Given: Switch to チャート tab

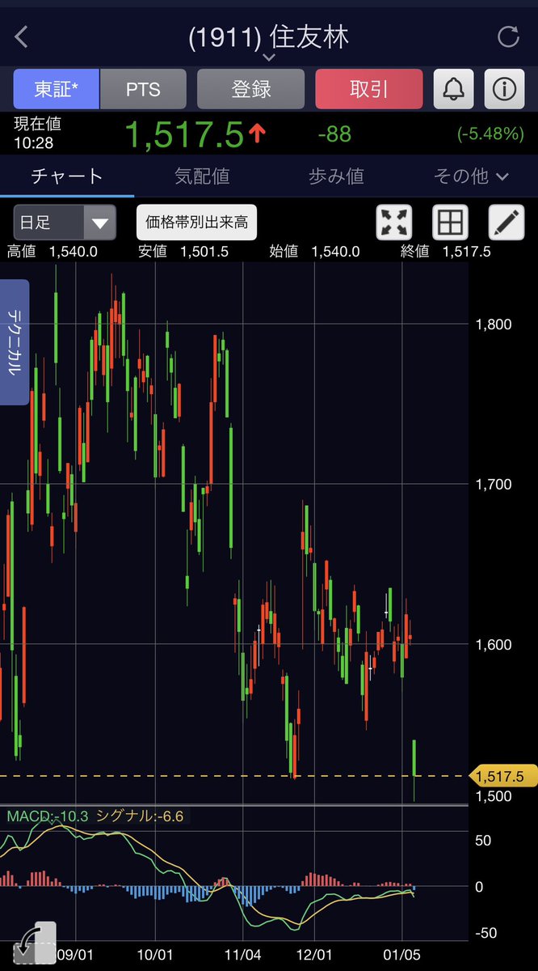Looking at the screenshot, I should tap(67, 176).
